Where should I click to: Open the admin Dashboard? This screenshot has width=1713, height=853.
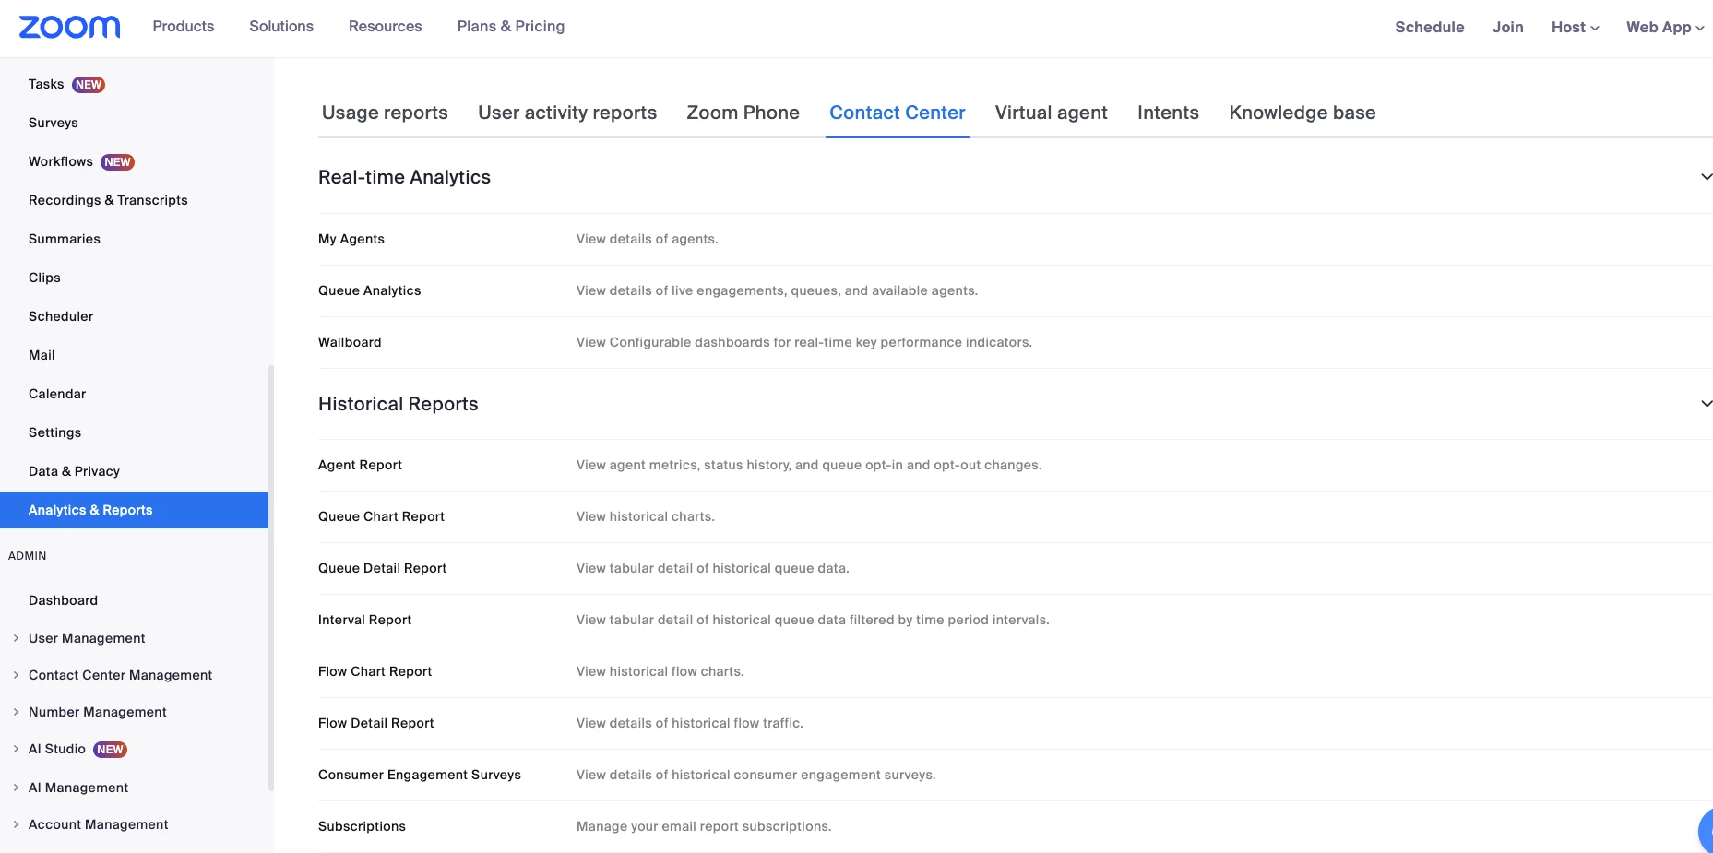pyautogui.click(x=63, y=600)
